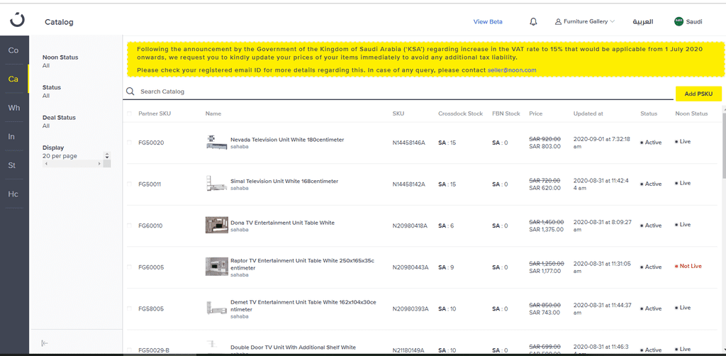Sort by the Partner SKU column header
This screenshot has width=726, height=356.
click(155, 113)
